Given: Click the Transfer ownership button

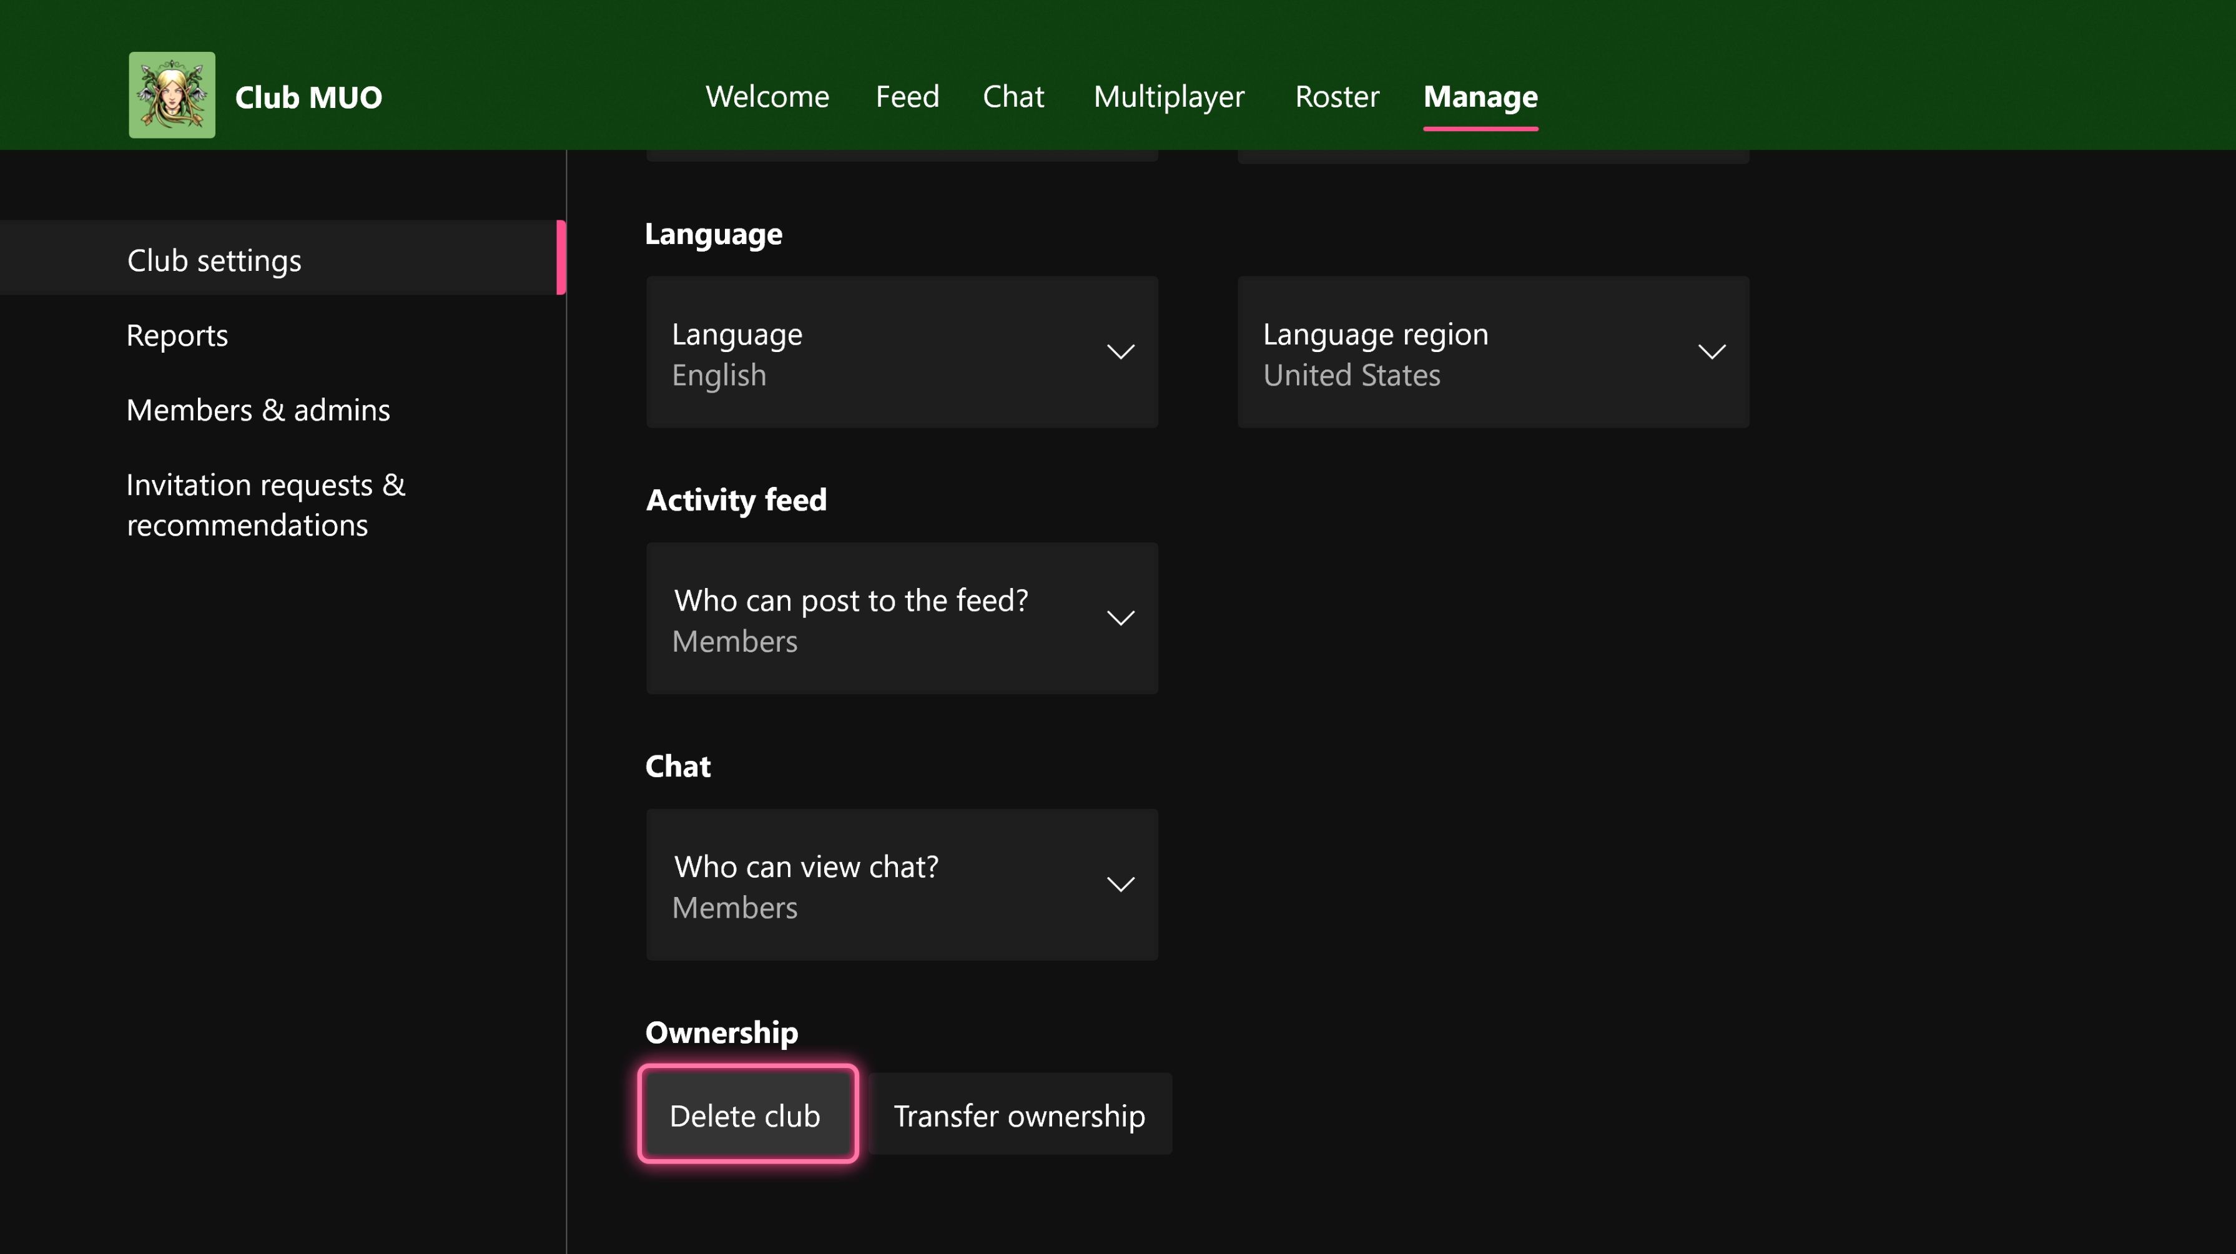Looking at the screenshot, I should (x=1020, y=1114).
